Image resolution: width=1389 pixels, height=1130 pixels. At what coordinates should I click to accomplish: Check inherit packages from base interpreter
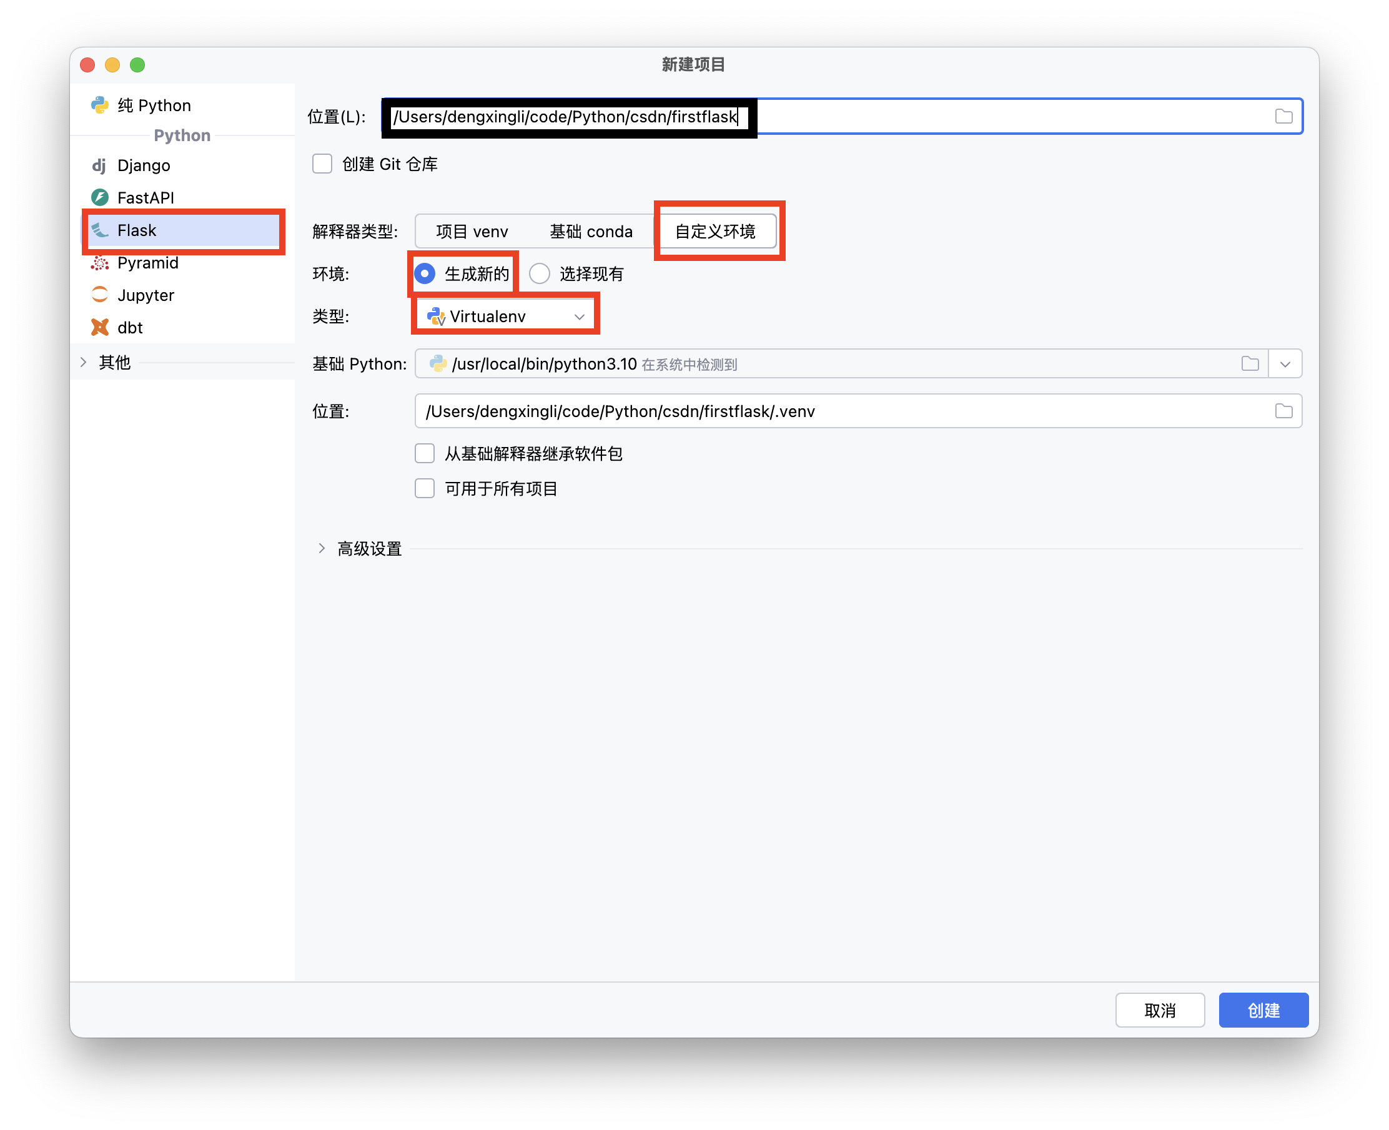point(425,454)
